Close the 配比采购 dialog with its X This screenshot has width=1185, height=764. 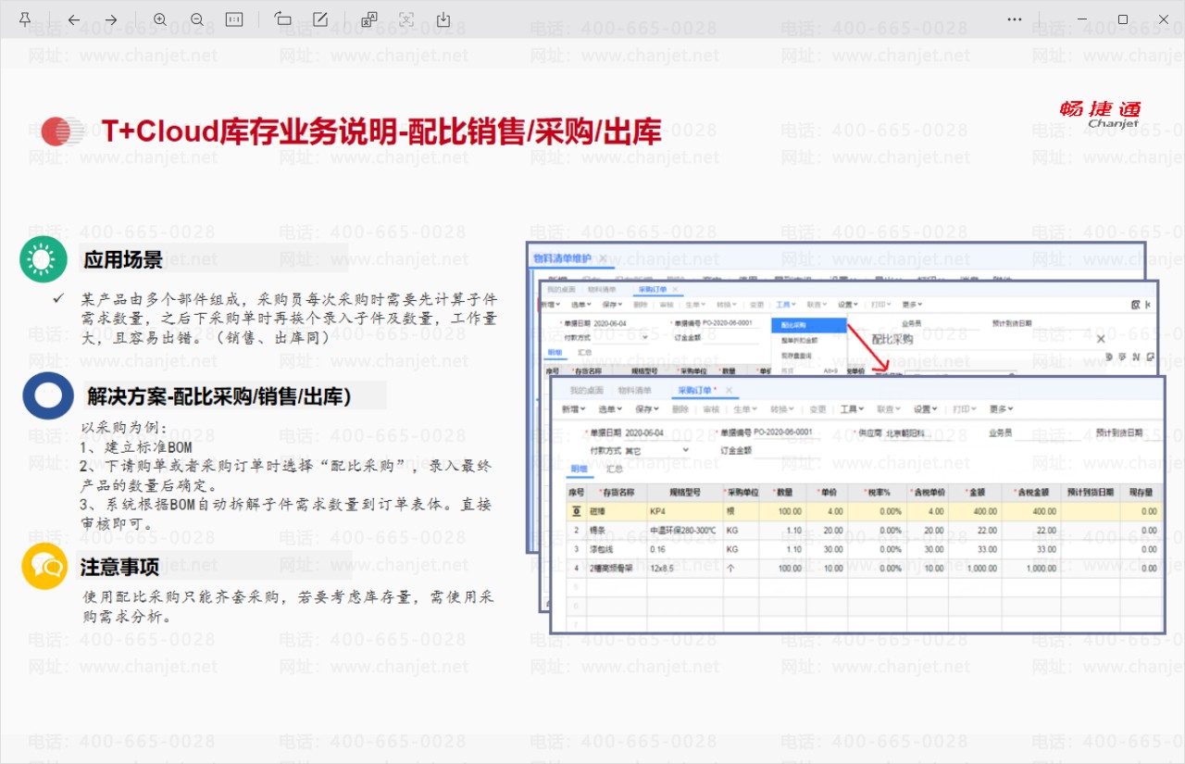click(x=1101, y=339)
